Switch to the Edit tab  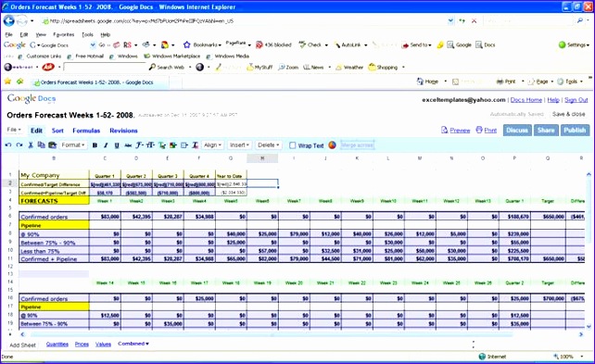click(36, 131)
